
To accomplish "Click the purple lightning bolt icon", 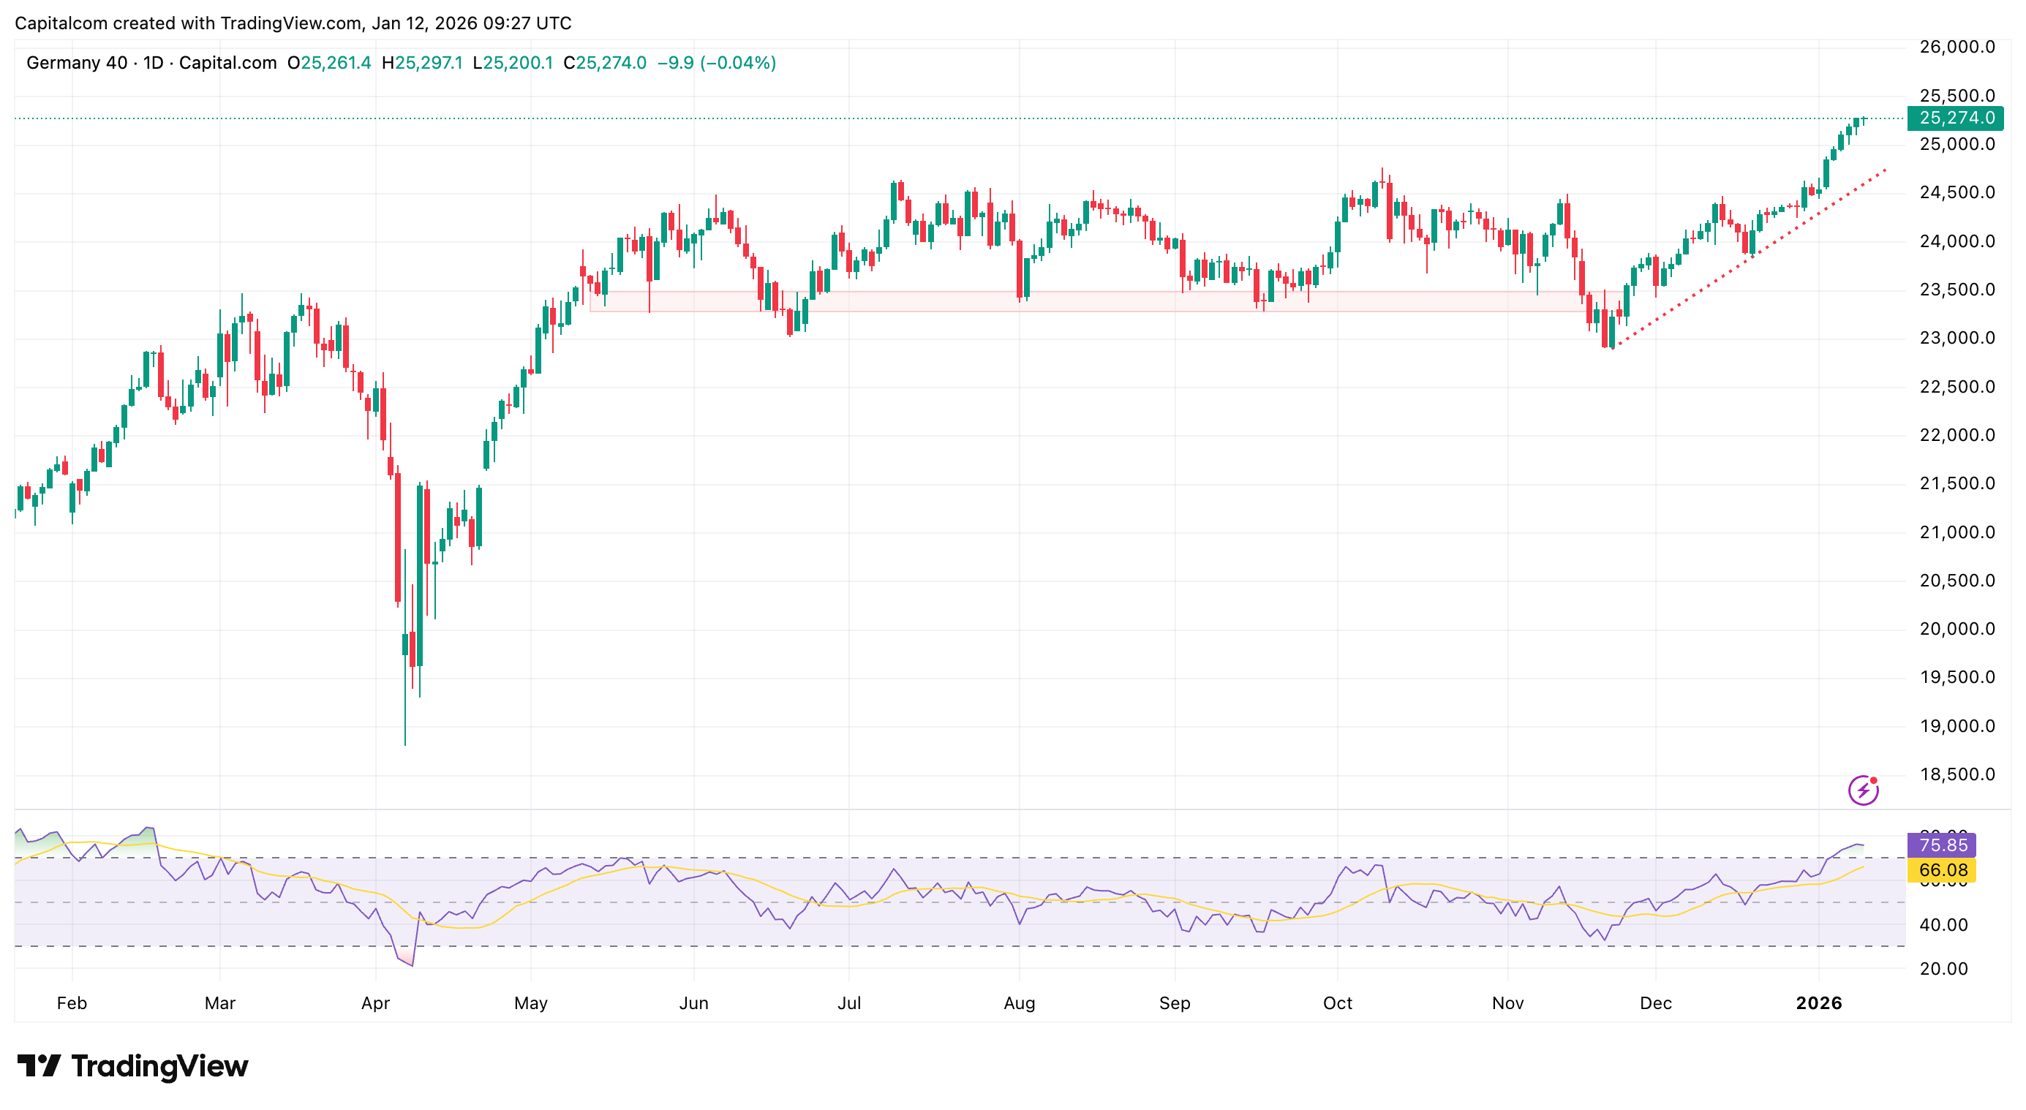I will click(1862, 789).
